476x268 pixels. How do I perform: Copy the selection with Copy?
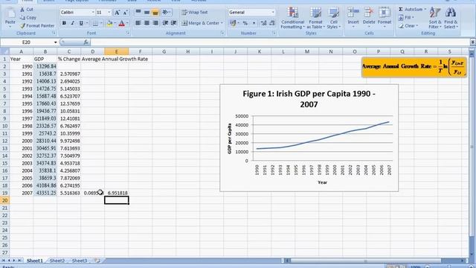click(x=28, y=18)
